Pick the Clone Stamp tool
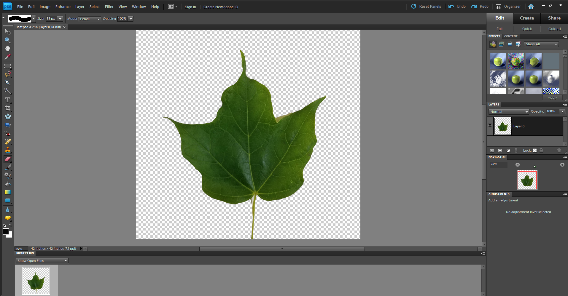The width and height of the screenshot is (568, 296). 7,150
